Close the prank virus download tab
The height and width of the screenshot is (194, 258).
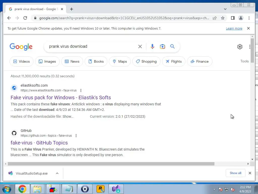[62, 9]
